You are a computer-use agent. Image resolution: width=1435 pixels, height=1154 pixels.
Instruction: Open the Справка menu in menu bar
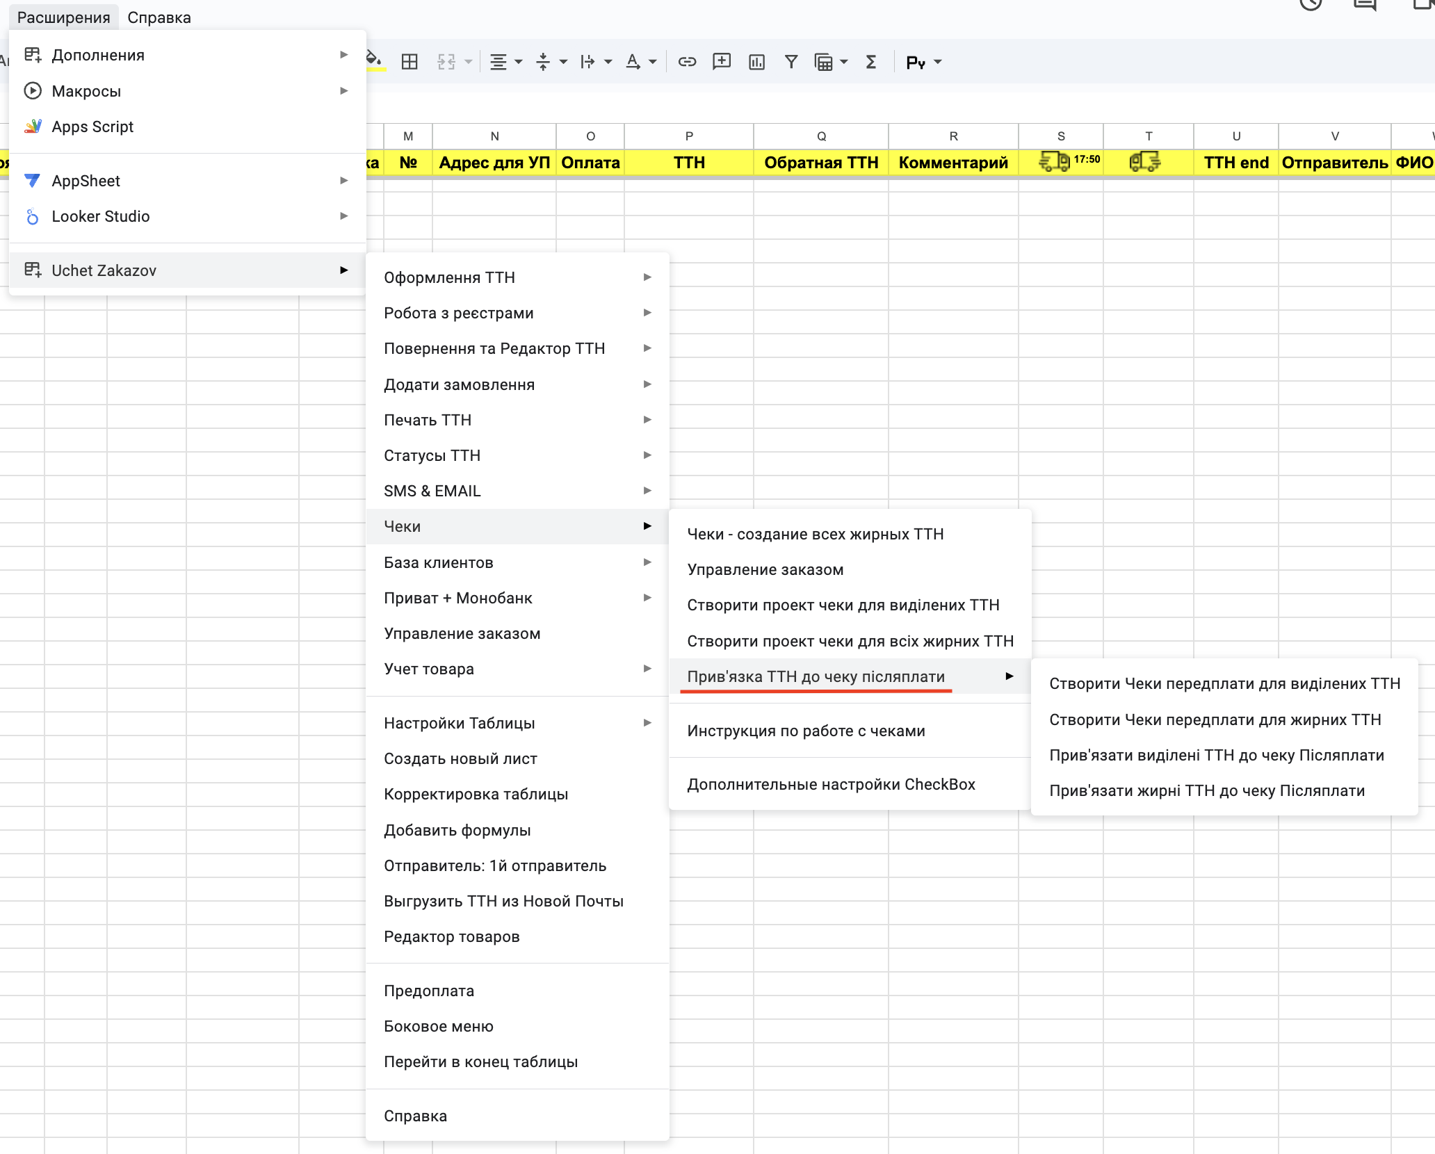(159, 17)
